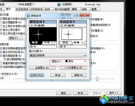Click the 布局 1 tab in layout preview
135x106 pixels.
click(x=78, y=43)
